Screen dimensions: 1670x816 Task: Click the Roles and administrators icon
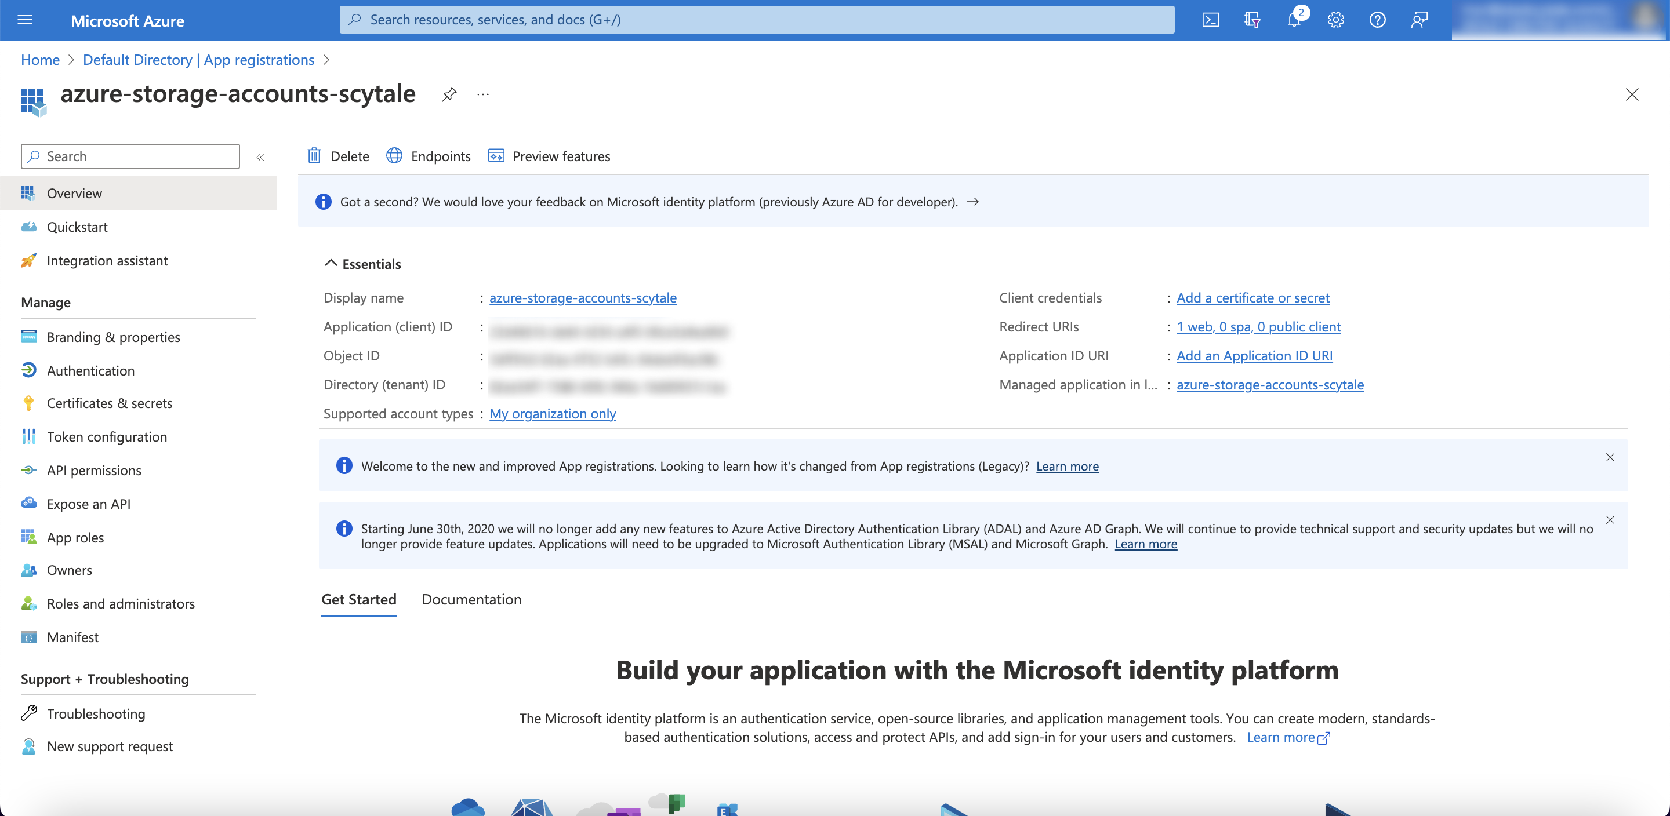(28, 604)
